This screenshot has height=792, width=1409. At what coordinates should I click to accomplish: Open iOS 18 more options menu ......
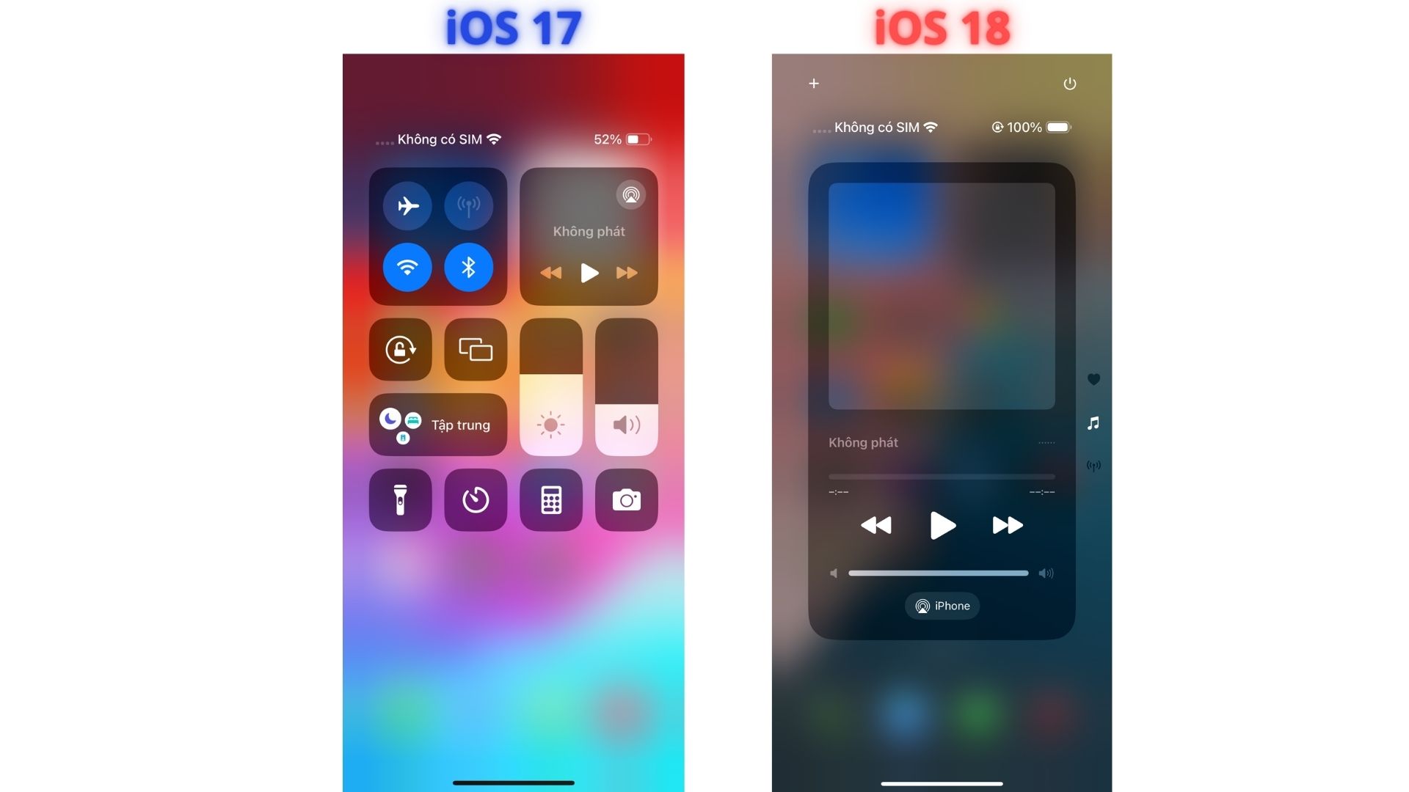(1046, 443)
